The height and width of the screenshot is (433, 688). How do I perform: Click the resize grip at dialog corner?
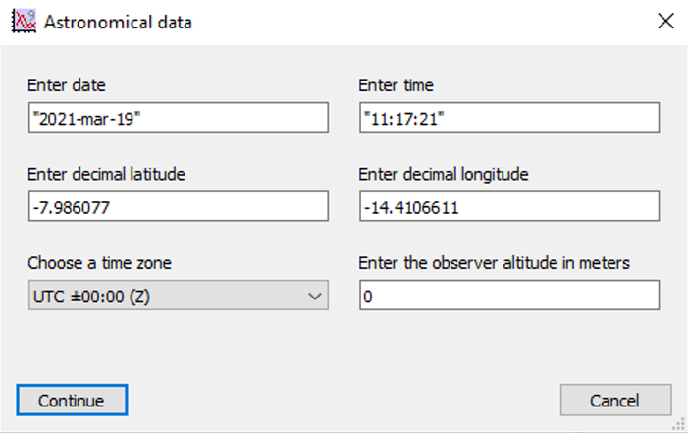[x=680, y=425]
